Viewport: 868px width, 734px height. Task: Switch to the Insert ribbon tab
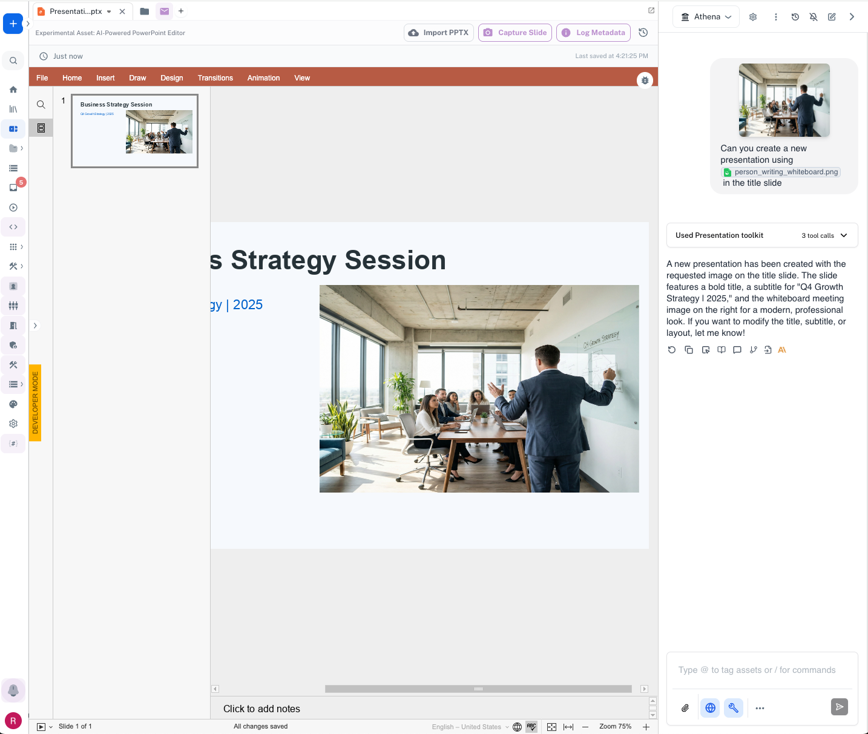(x=105, y=78)
